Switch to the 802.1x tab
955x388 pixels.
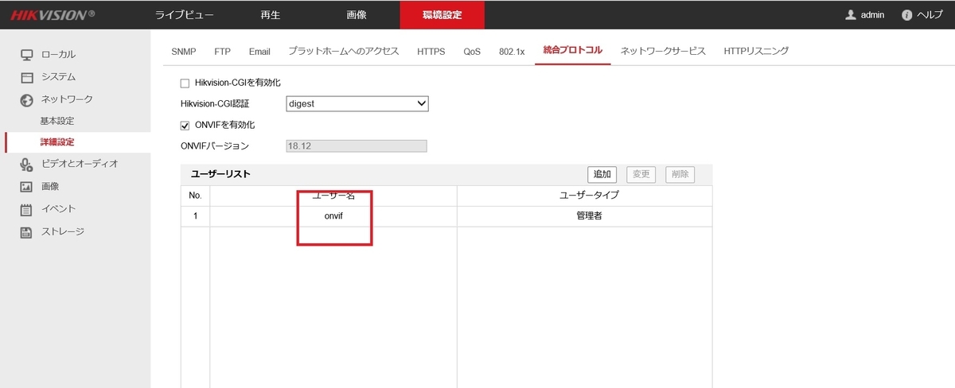(512, 51)
